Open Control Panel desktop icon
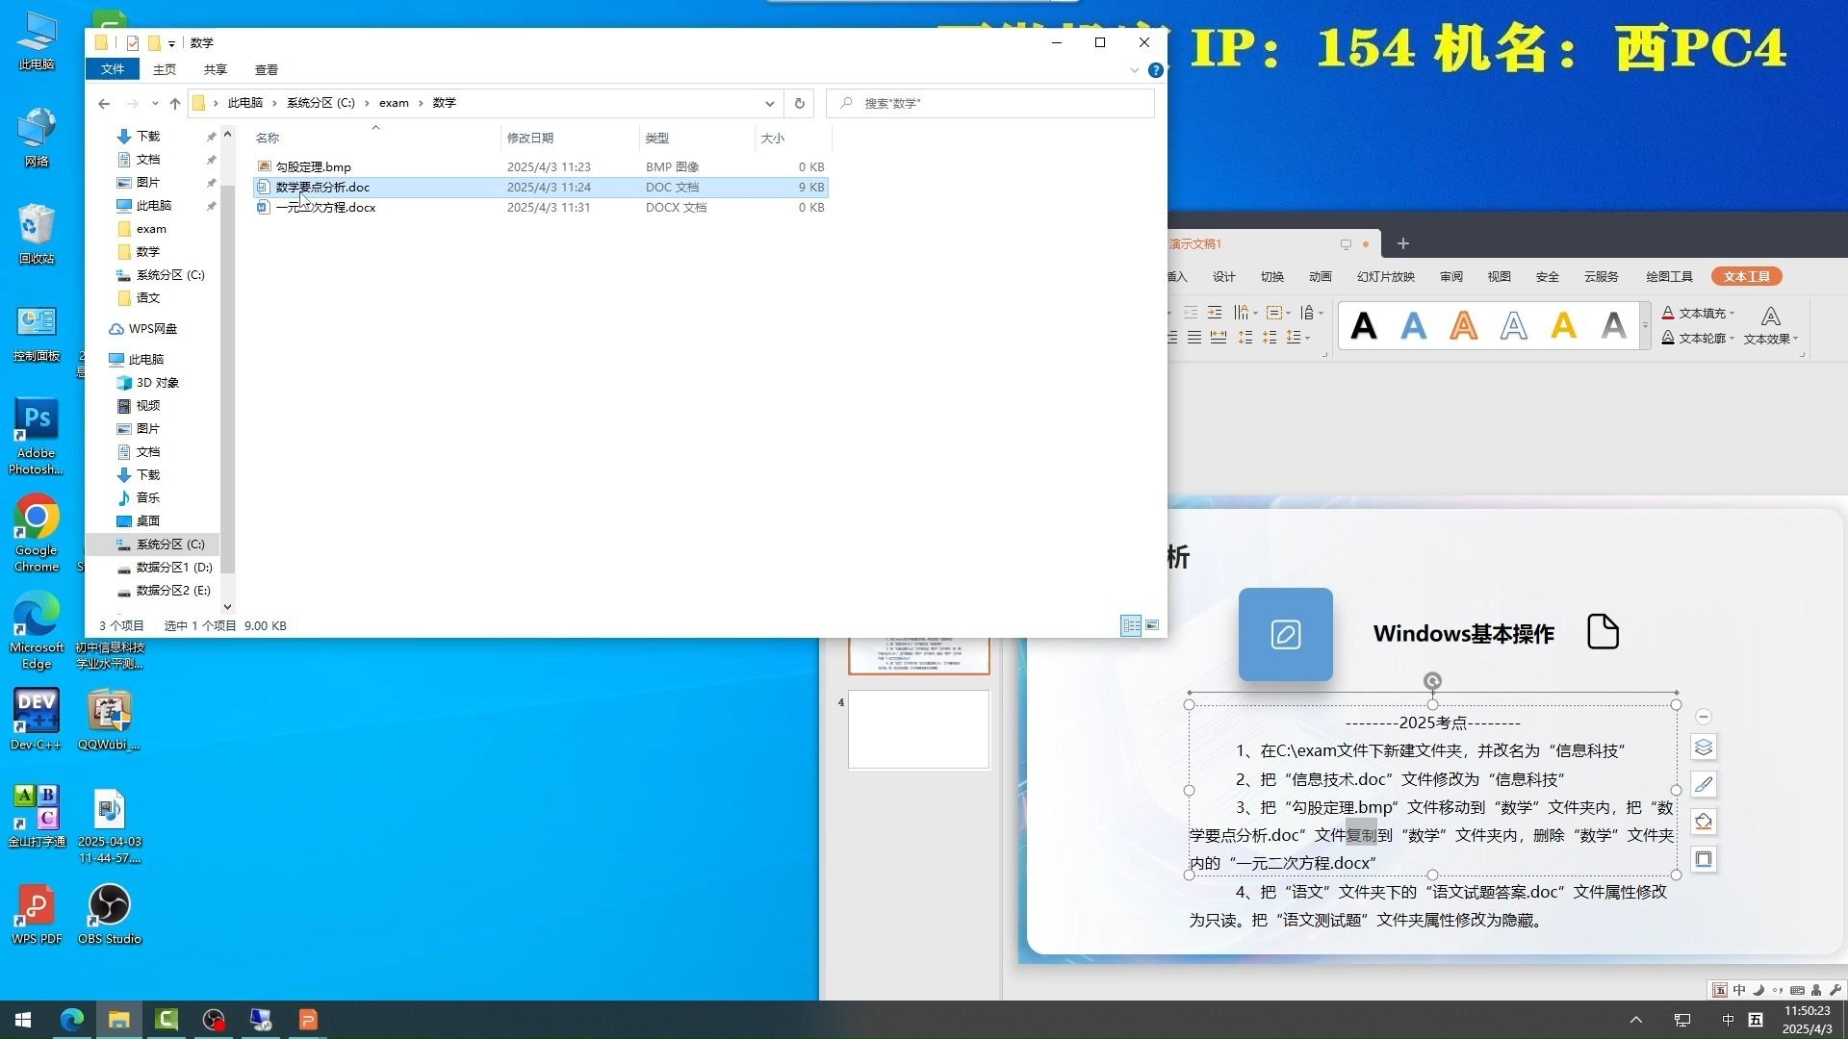This screenshot has width=1848, height=1039. click(x=37, y=332)
